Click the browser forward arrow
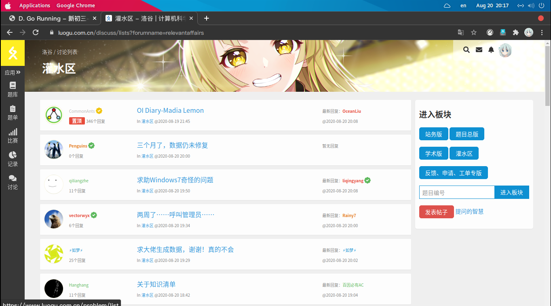 pyautogui.click(x=23, y=32)
